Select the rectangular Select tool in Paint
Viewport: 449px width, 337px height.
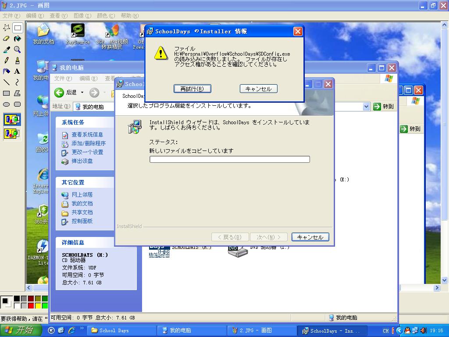pos(18,28)
